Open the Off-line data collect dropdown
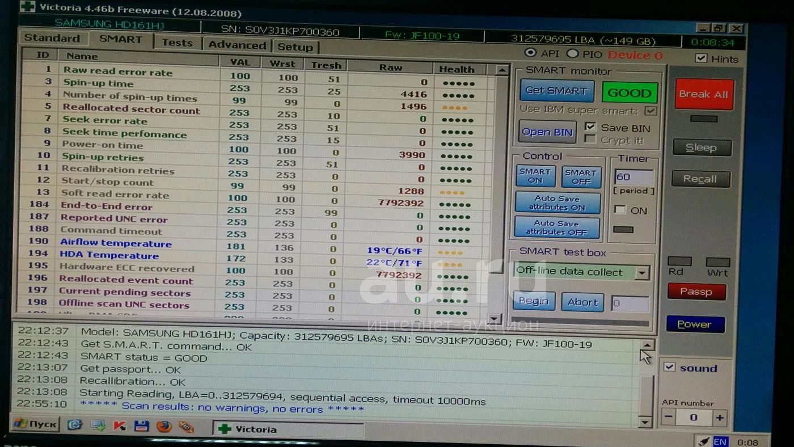Viewport: 794px width, 447px height. (641, 273)
